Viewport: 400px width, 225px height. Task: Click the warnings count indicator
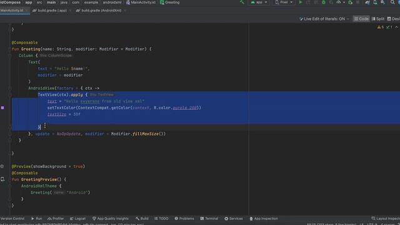point(381,27)
